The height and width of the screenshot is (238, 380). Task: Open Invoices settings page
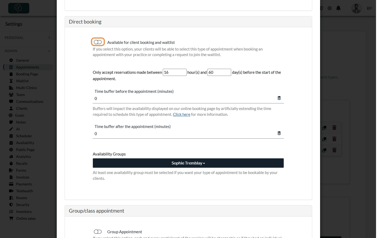click(23, 177)
